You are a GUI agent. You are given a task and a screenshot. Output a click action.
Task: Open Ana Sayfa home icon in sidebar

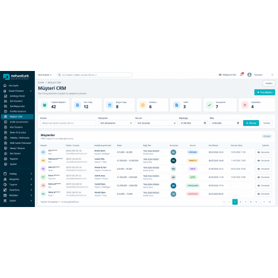(5, 85)
